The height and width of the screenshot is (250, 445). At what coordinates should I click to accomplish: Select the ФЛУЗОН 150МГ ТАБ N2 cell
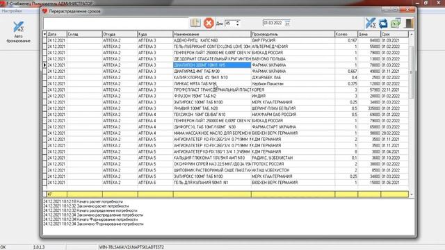[212, 96]
